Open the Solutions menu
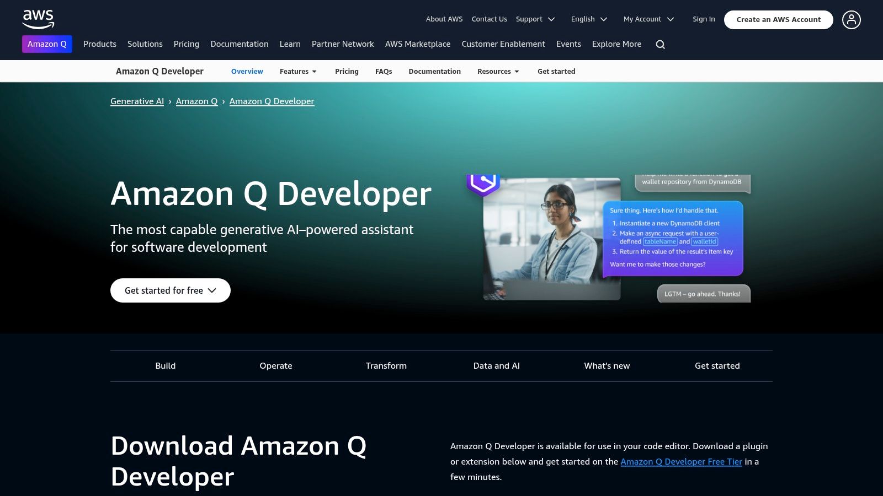The width and height of the screenshot is (883, 496). (x=145, y=44)
